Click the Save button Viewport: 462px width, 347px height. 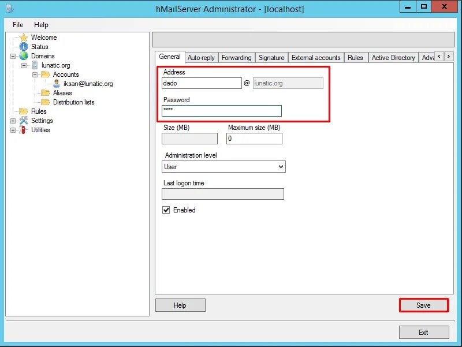click(424, 305)
